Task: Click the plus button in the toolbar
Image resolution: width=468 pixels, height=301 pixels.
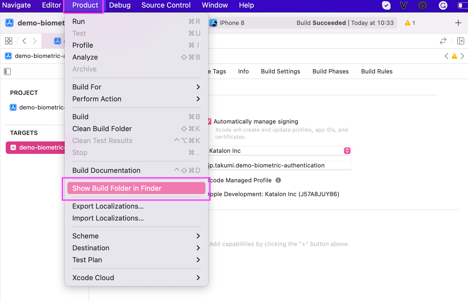Action: pos(458,23)
